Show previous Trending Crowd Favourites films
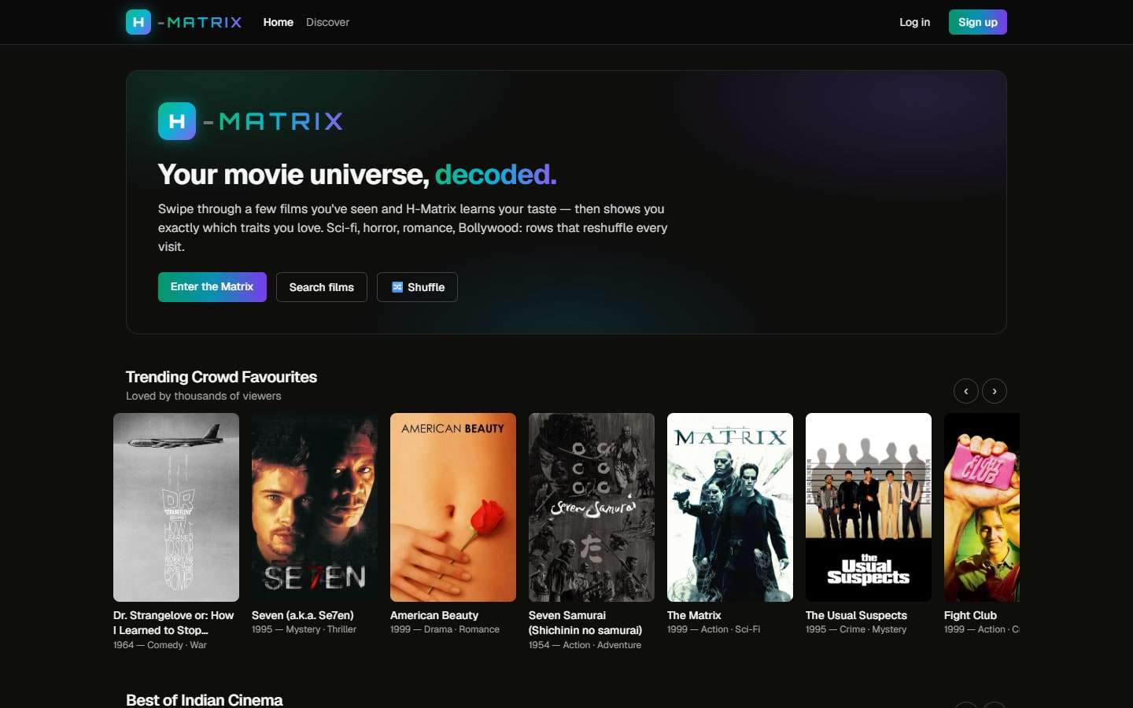The width and height of the screenshot is (1133, 708). [966, 391]
